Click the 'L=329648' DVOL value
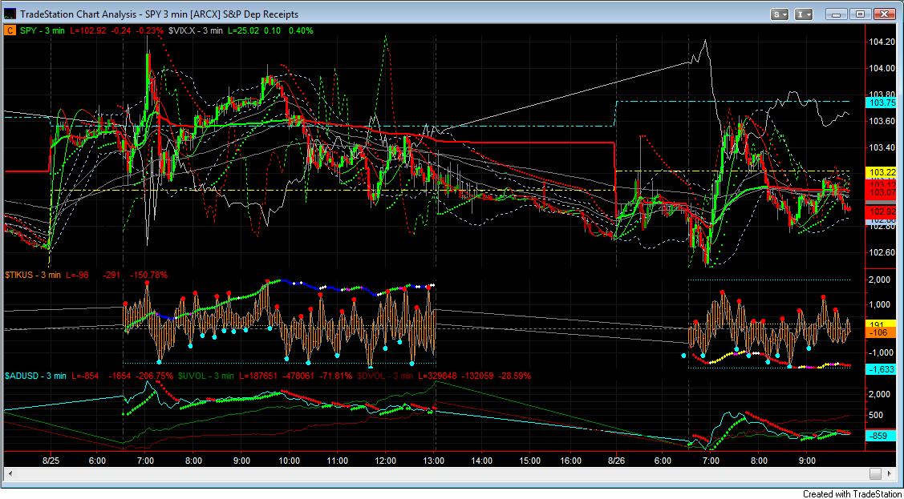The width and height of the screenshot is (904, 499). pyautogui.click(x=436, y=376)
